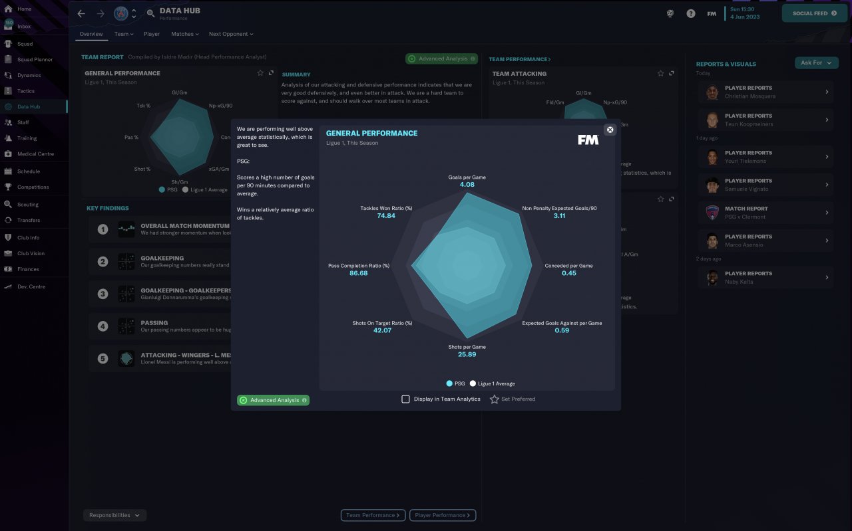Expand the Next Opponent dropdown tab
Viewport: 852px width, 531px height.
click(x=231, y=34)
